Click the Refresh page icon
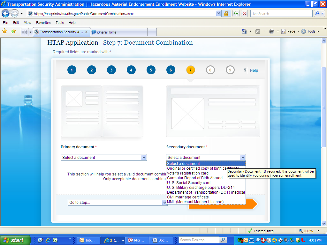The height and width of the screenshot is (245, 327). coord(236,14)
